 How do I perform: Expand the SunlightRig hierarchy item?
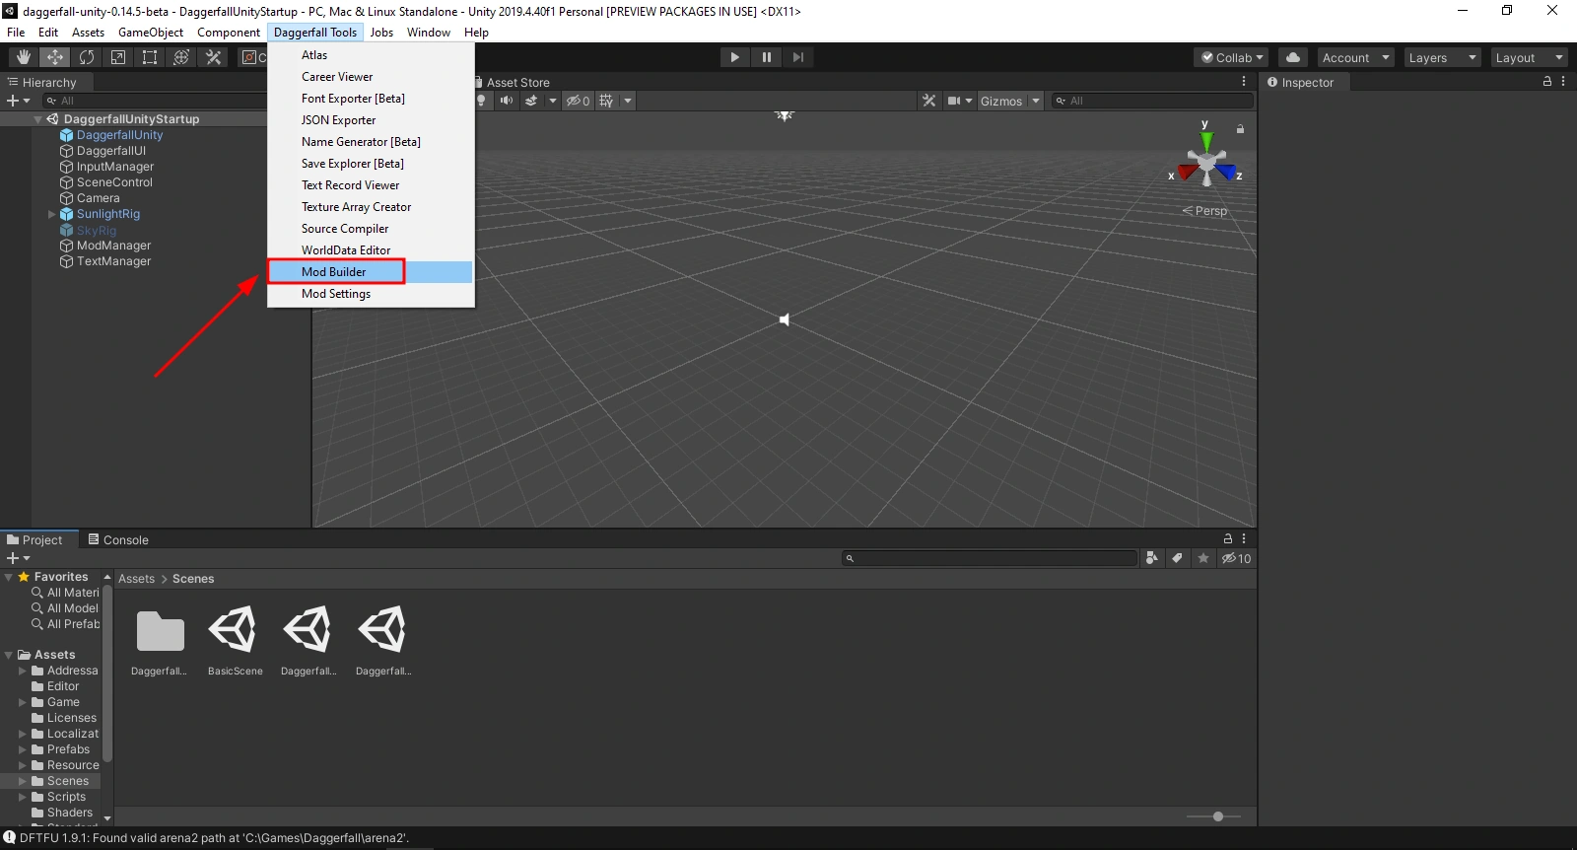52,214
